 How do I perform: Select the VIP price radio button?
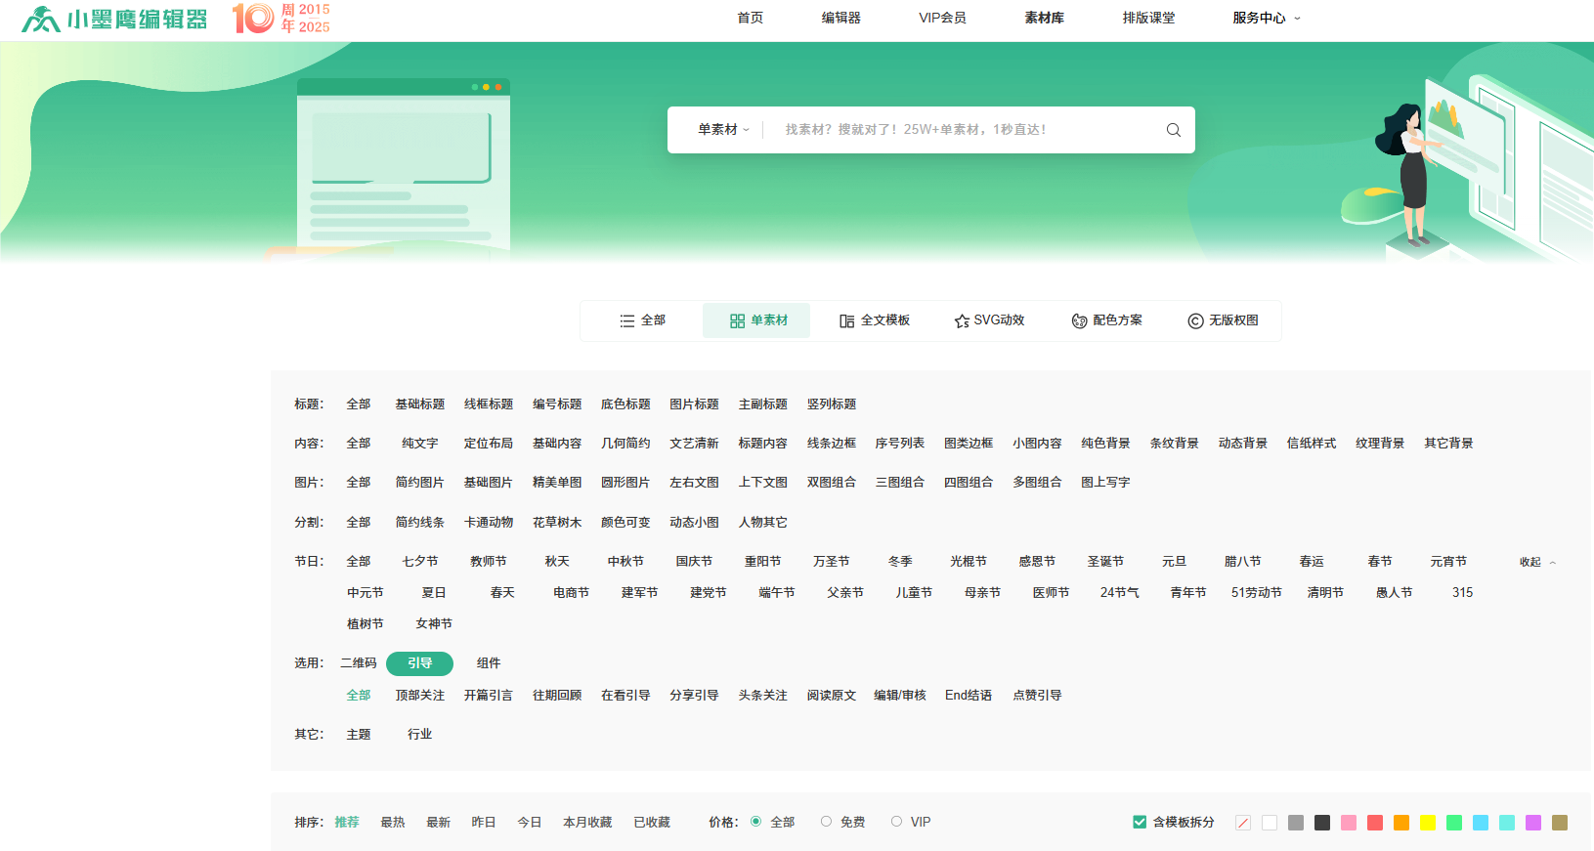coord(896,822)
